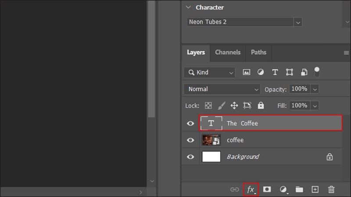351x197 pixels.
Task: Filter for adjustment layers icon
Action: pyautogui.click(x=261, y=72)
